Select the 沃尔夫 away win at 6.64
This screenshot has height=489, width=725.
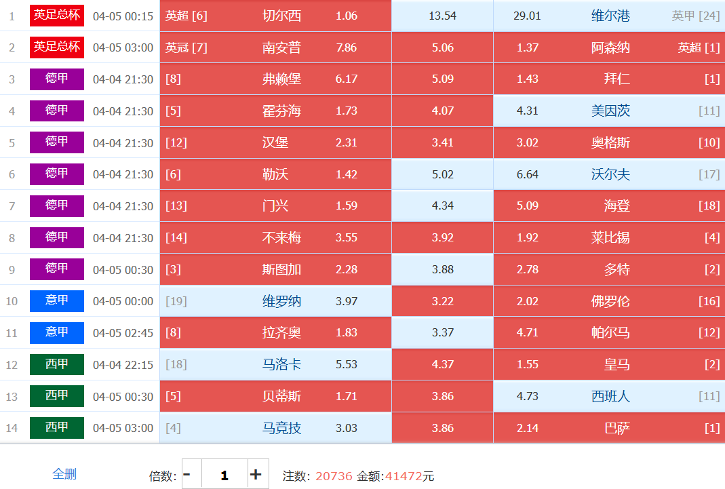(x=608, y=174)
